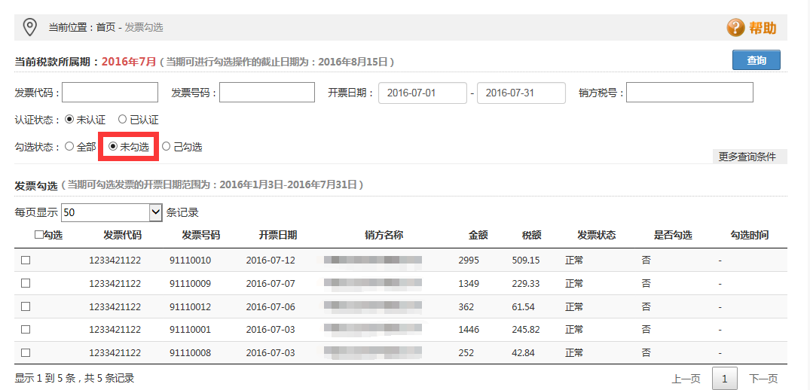The width and height of the screenshot is (810, 390).
Task: Choose 全部 selection status radio
Action: [69, 147]
